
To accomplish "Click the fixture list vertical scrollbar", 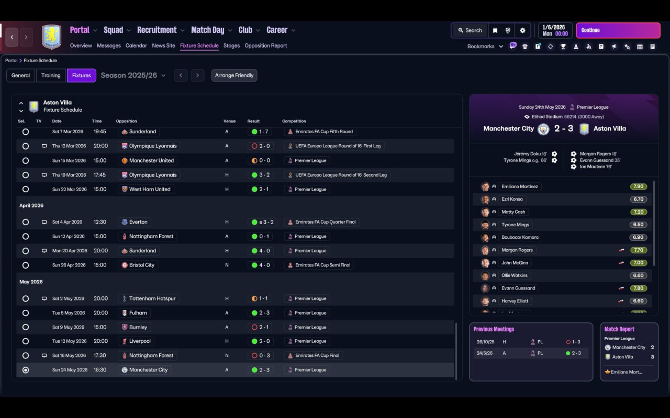I will [x=457, y=351].
